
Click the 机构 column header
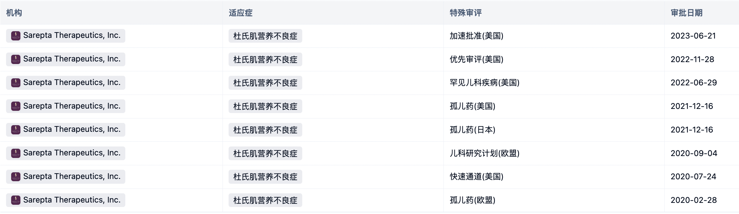14,13
